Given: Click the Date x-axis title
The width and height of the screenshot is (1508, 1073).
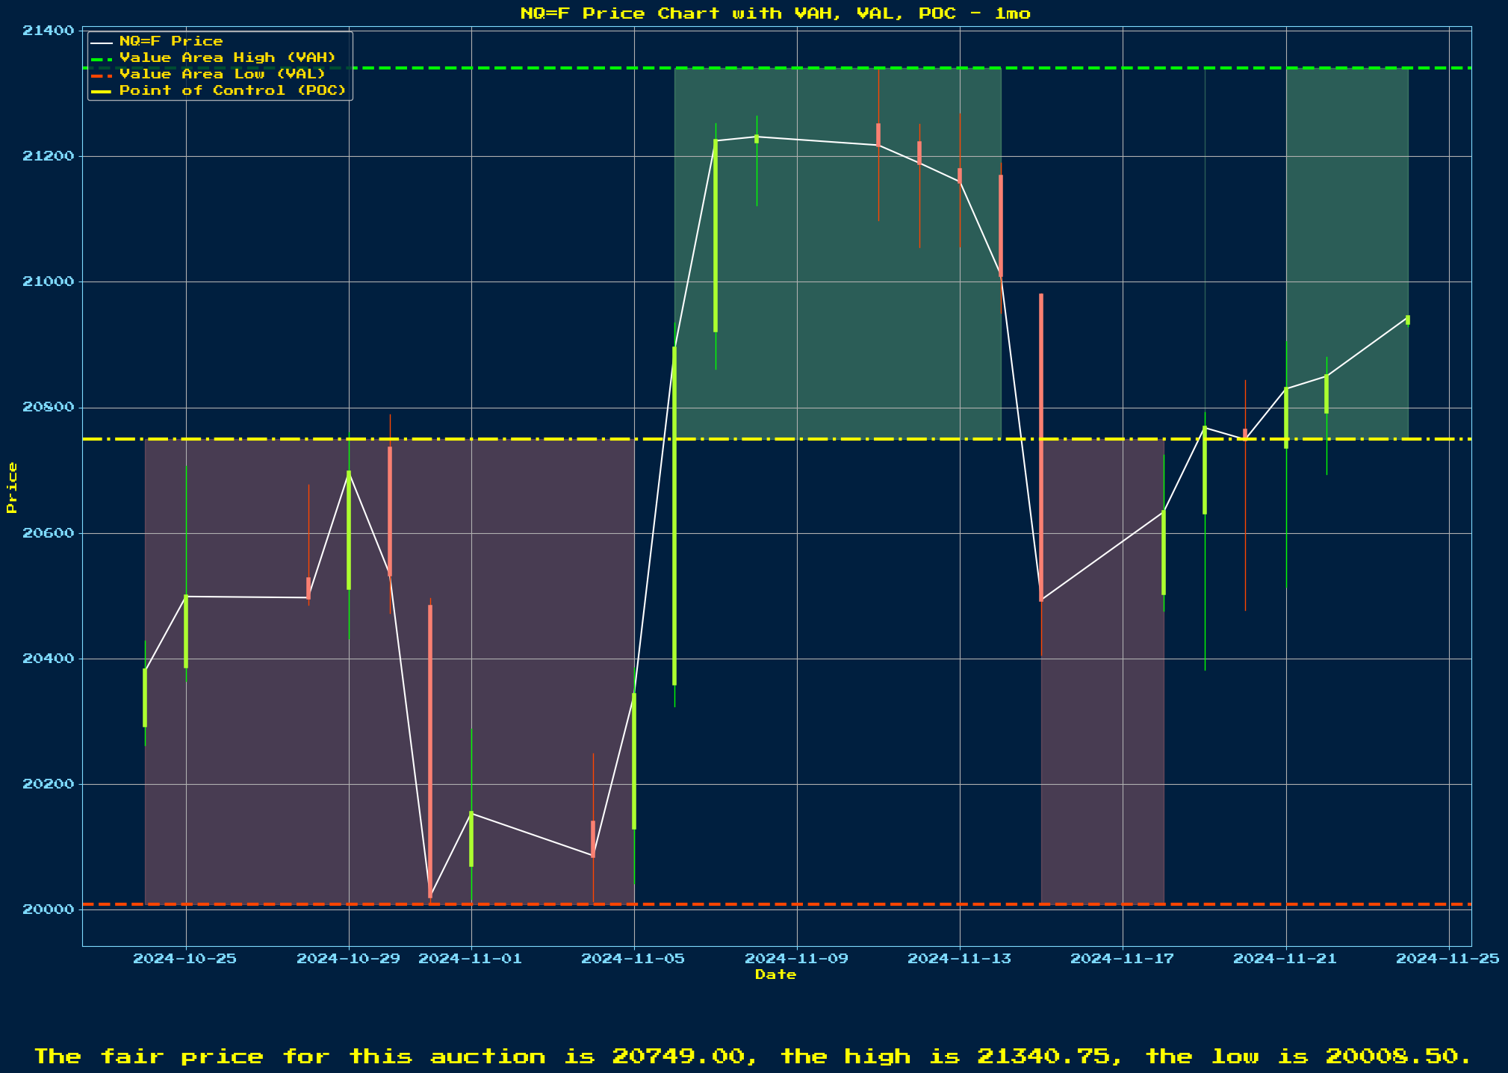Looking at the screenshot, I should 775,974.
